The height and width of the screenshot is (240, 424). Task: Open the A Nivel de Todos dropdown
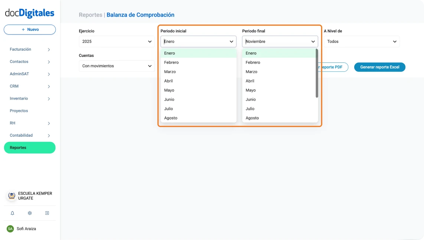tap(361, 41)
